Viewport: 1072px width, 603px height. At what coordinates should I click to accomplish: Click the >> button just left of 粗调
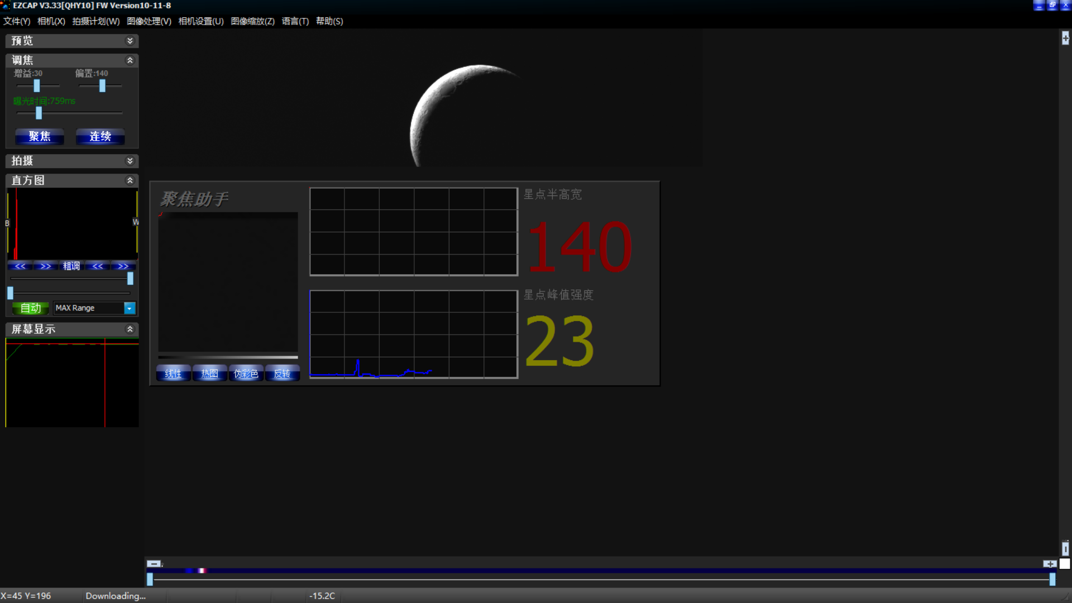pyautogui.click(x=46, y=266)
